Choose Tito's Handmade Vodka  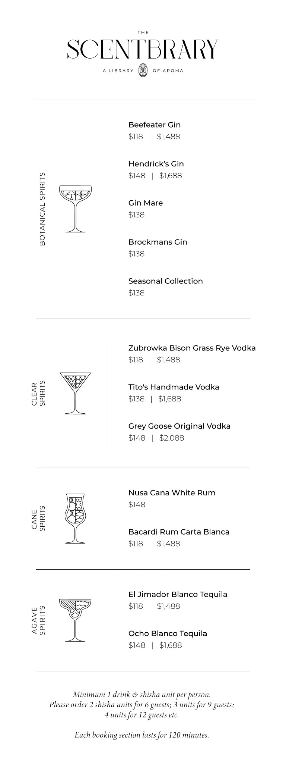(174, 387)
